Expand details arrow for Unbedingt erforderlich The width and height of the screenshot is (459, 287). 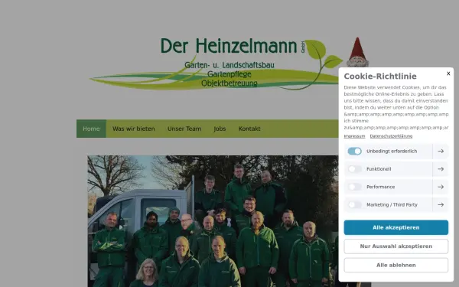(441, 151)
